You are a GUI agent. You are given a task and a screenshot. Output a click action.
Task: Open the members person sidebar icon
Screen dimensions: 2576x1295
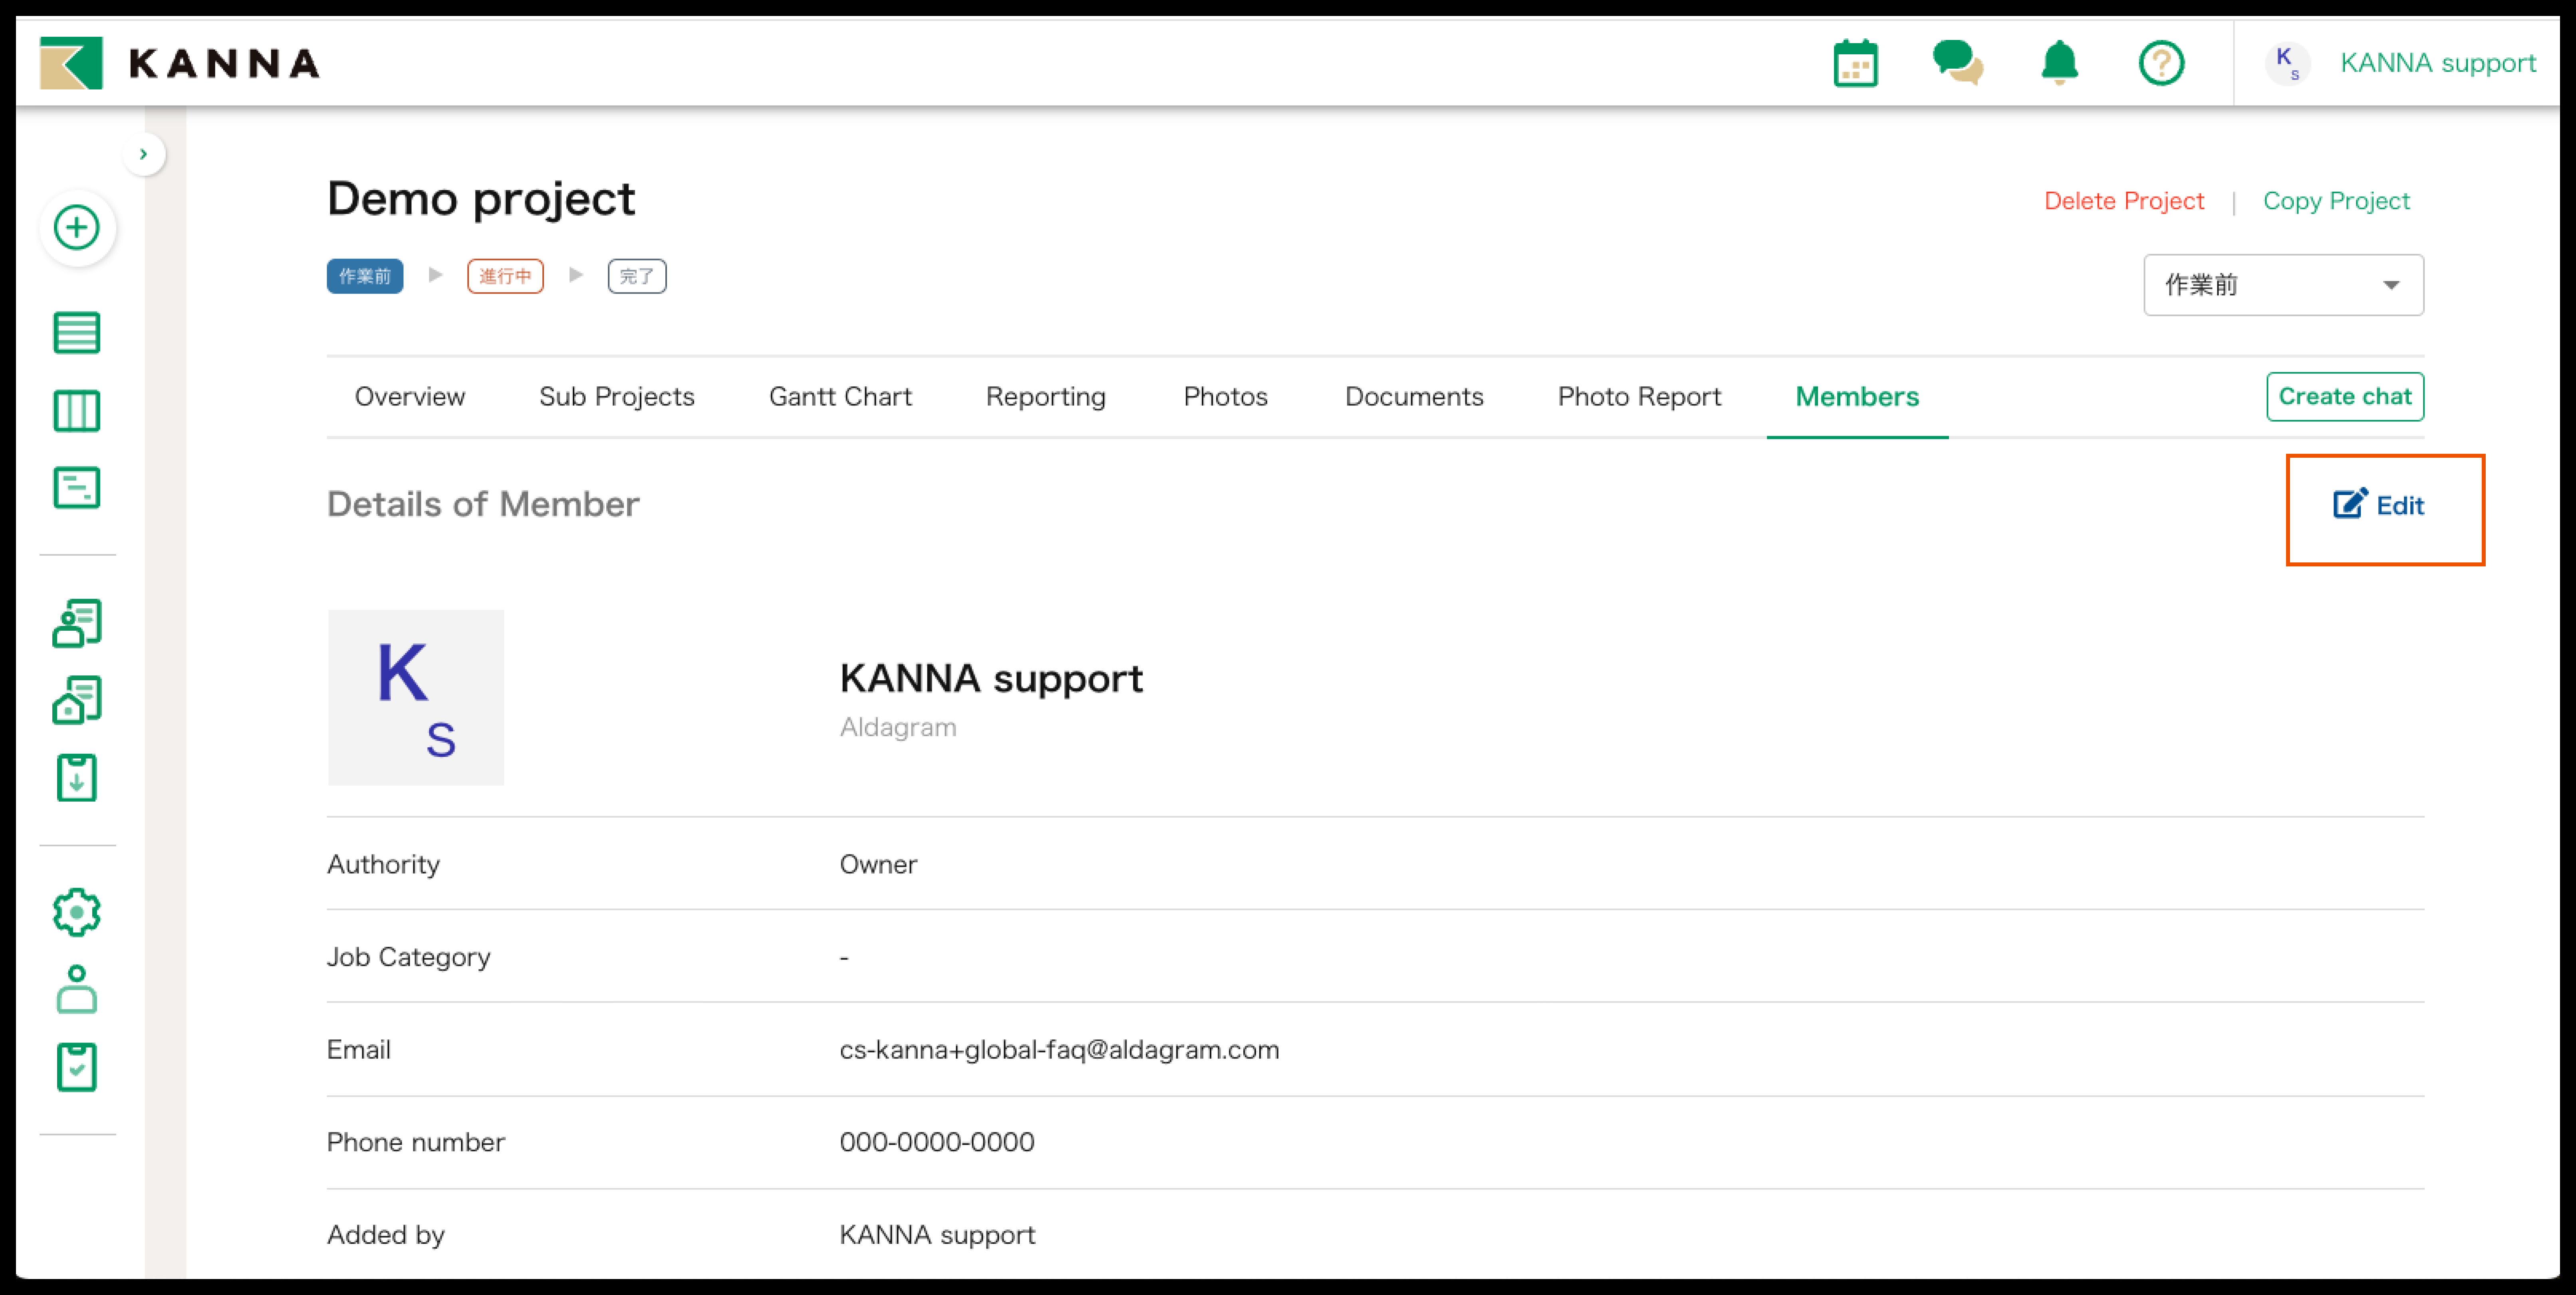pyautogui.click(x=77, y=990)
